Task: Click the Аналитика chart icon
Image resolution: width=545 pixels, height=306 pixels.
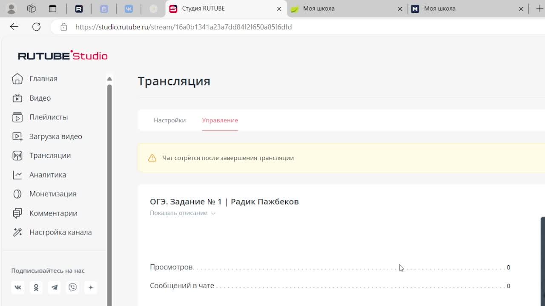Action: [17, 175]
